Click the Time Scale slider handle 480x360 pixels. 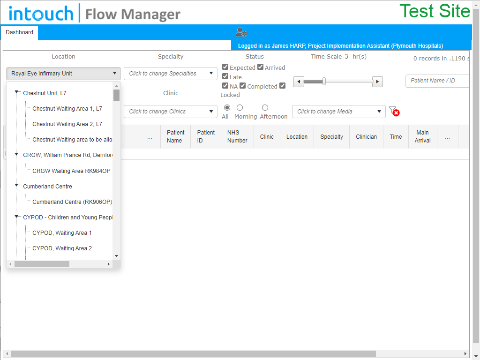[324, 82]
